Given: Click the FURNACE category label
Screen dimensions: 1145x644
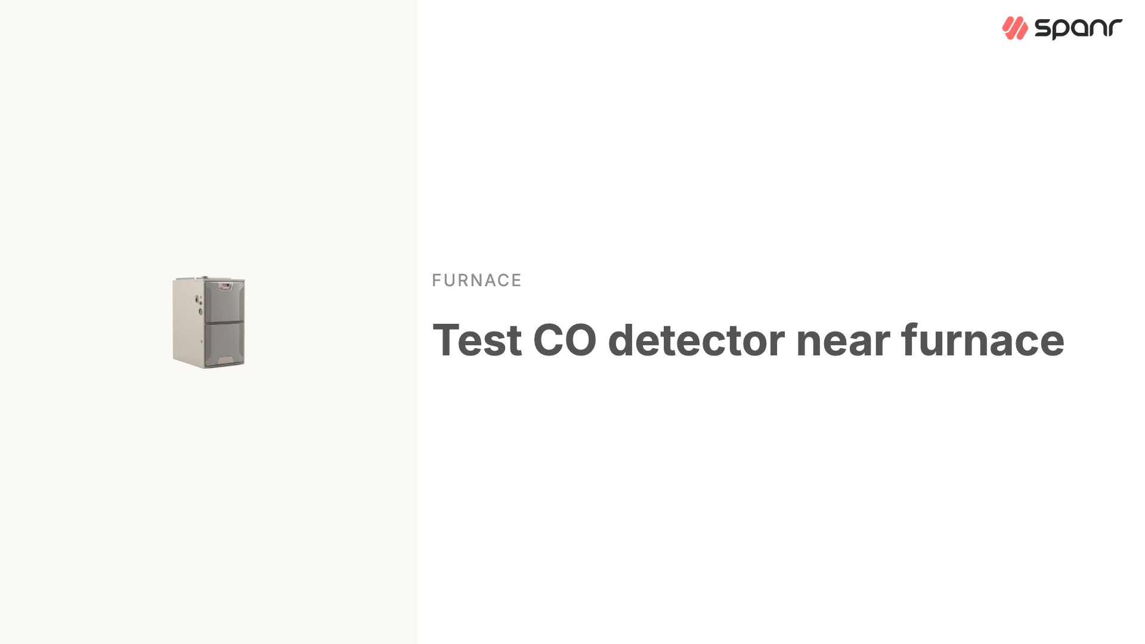Looking at the screenshot, I should click(x=476, y=280).
